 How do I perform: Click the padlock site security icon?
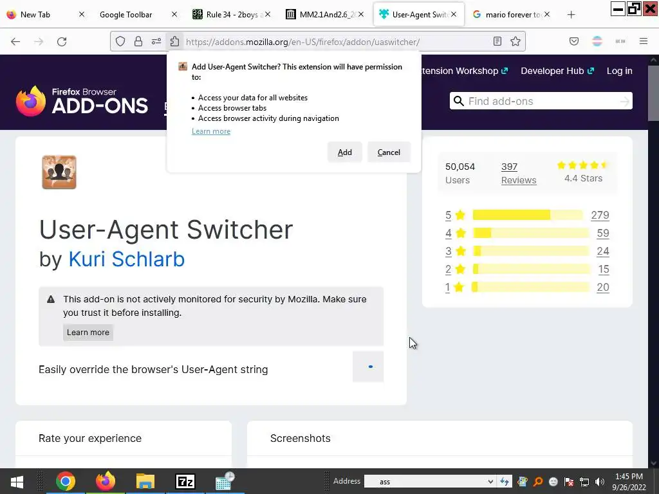(138, 41)
